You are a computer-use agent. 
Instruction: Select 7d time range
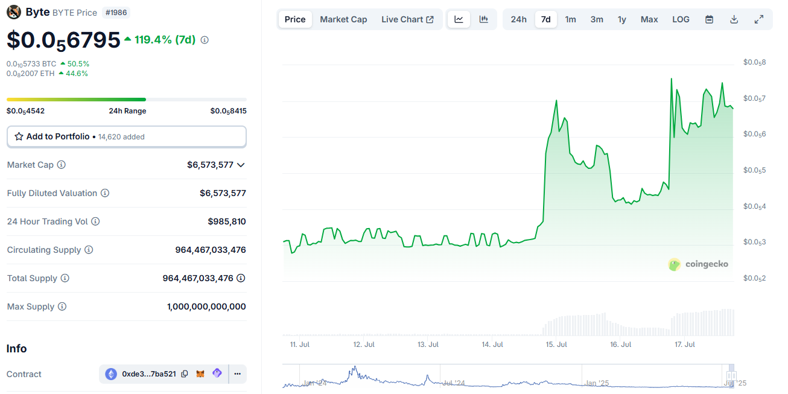tap(546, 19)
